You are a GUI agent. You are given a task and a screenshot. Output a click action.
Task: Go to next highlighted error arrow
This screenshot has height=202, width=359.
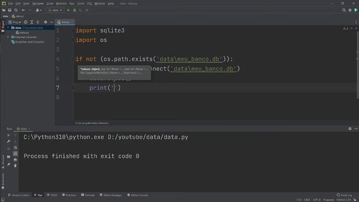coord(356,29)
